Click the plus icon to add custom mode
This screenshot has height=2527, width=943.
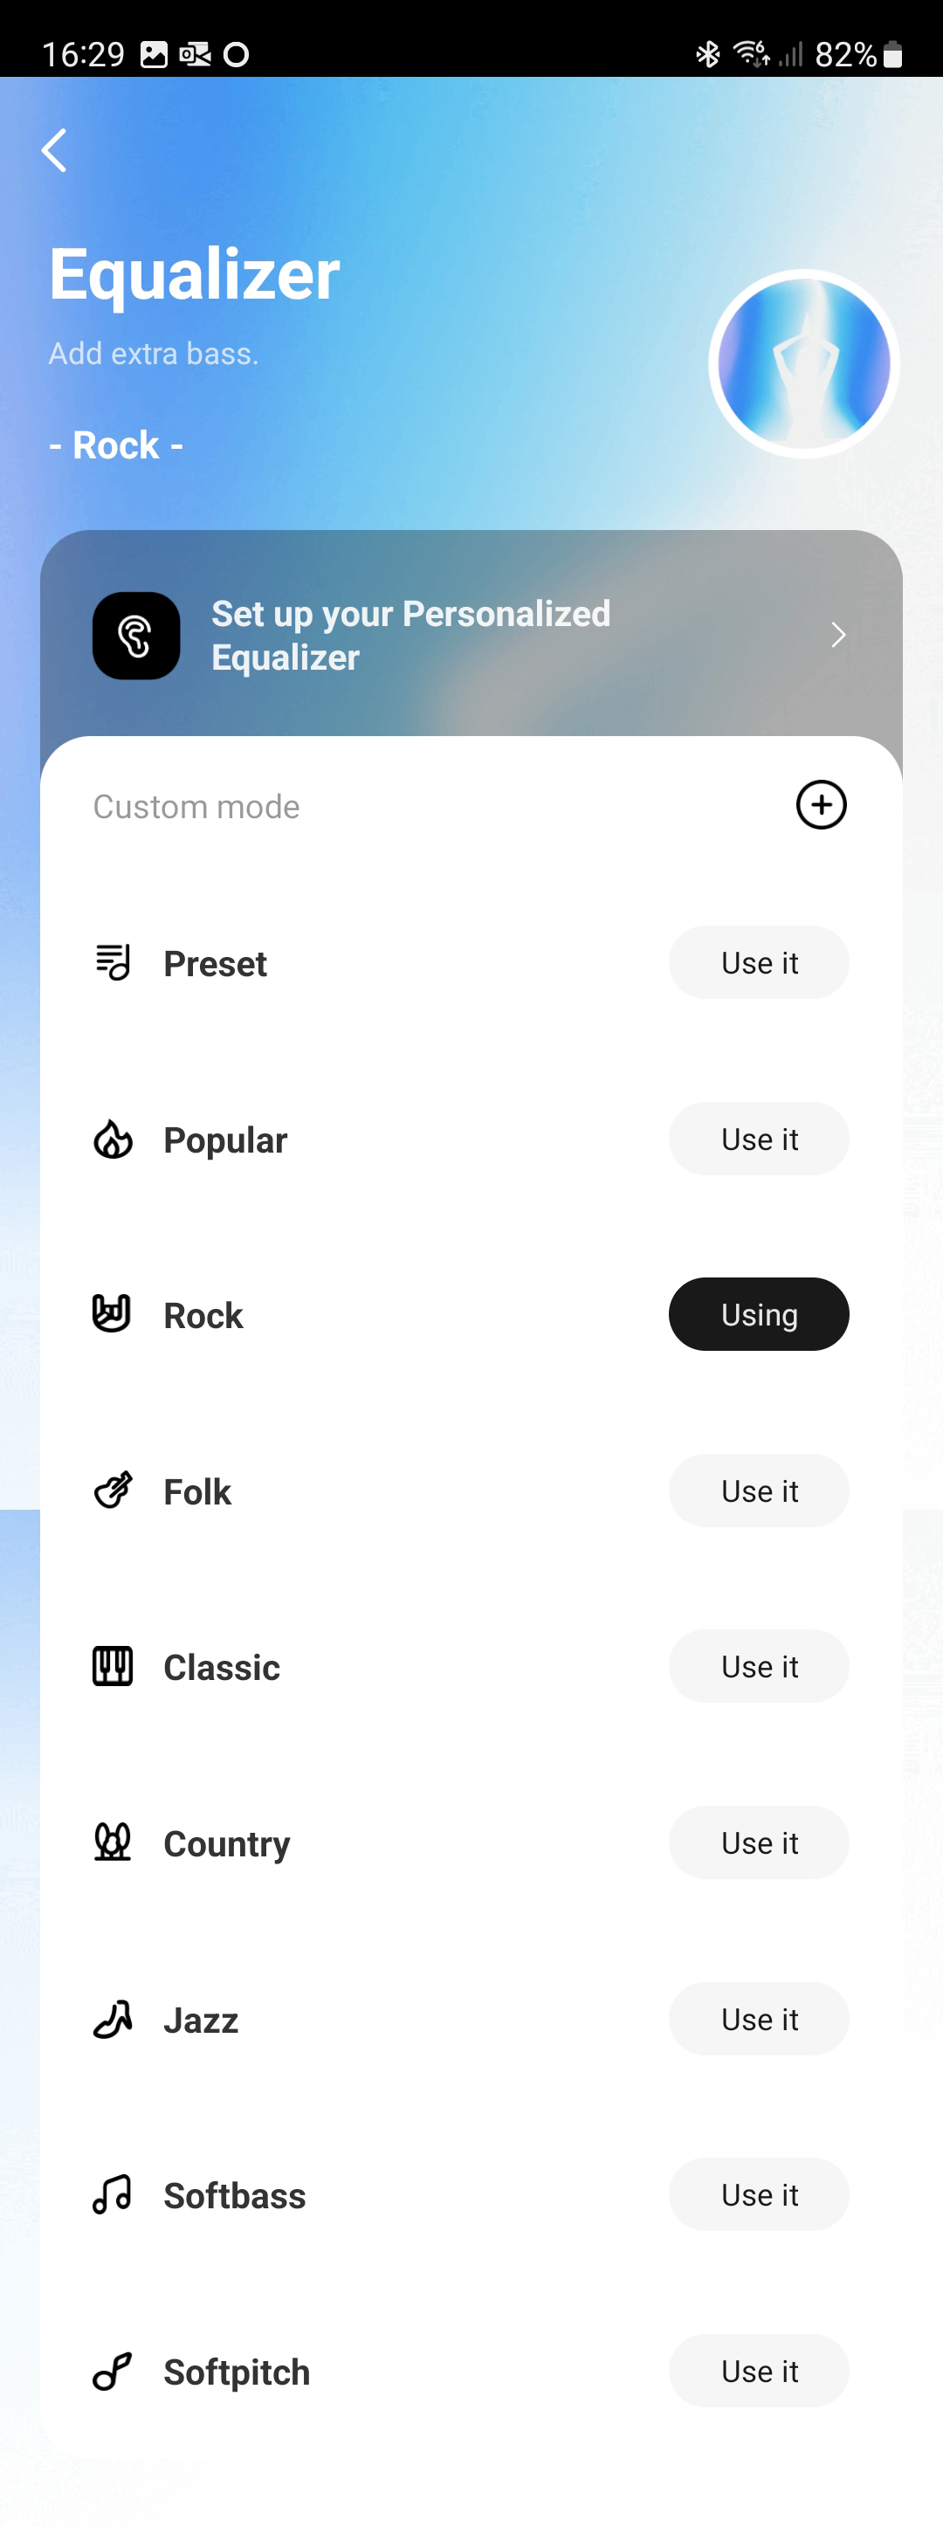pyautogui.click(x=821, y=804)
